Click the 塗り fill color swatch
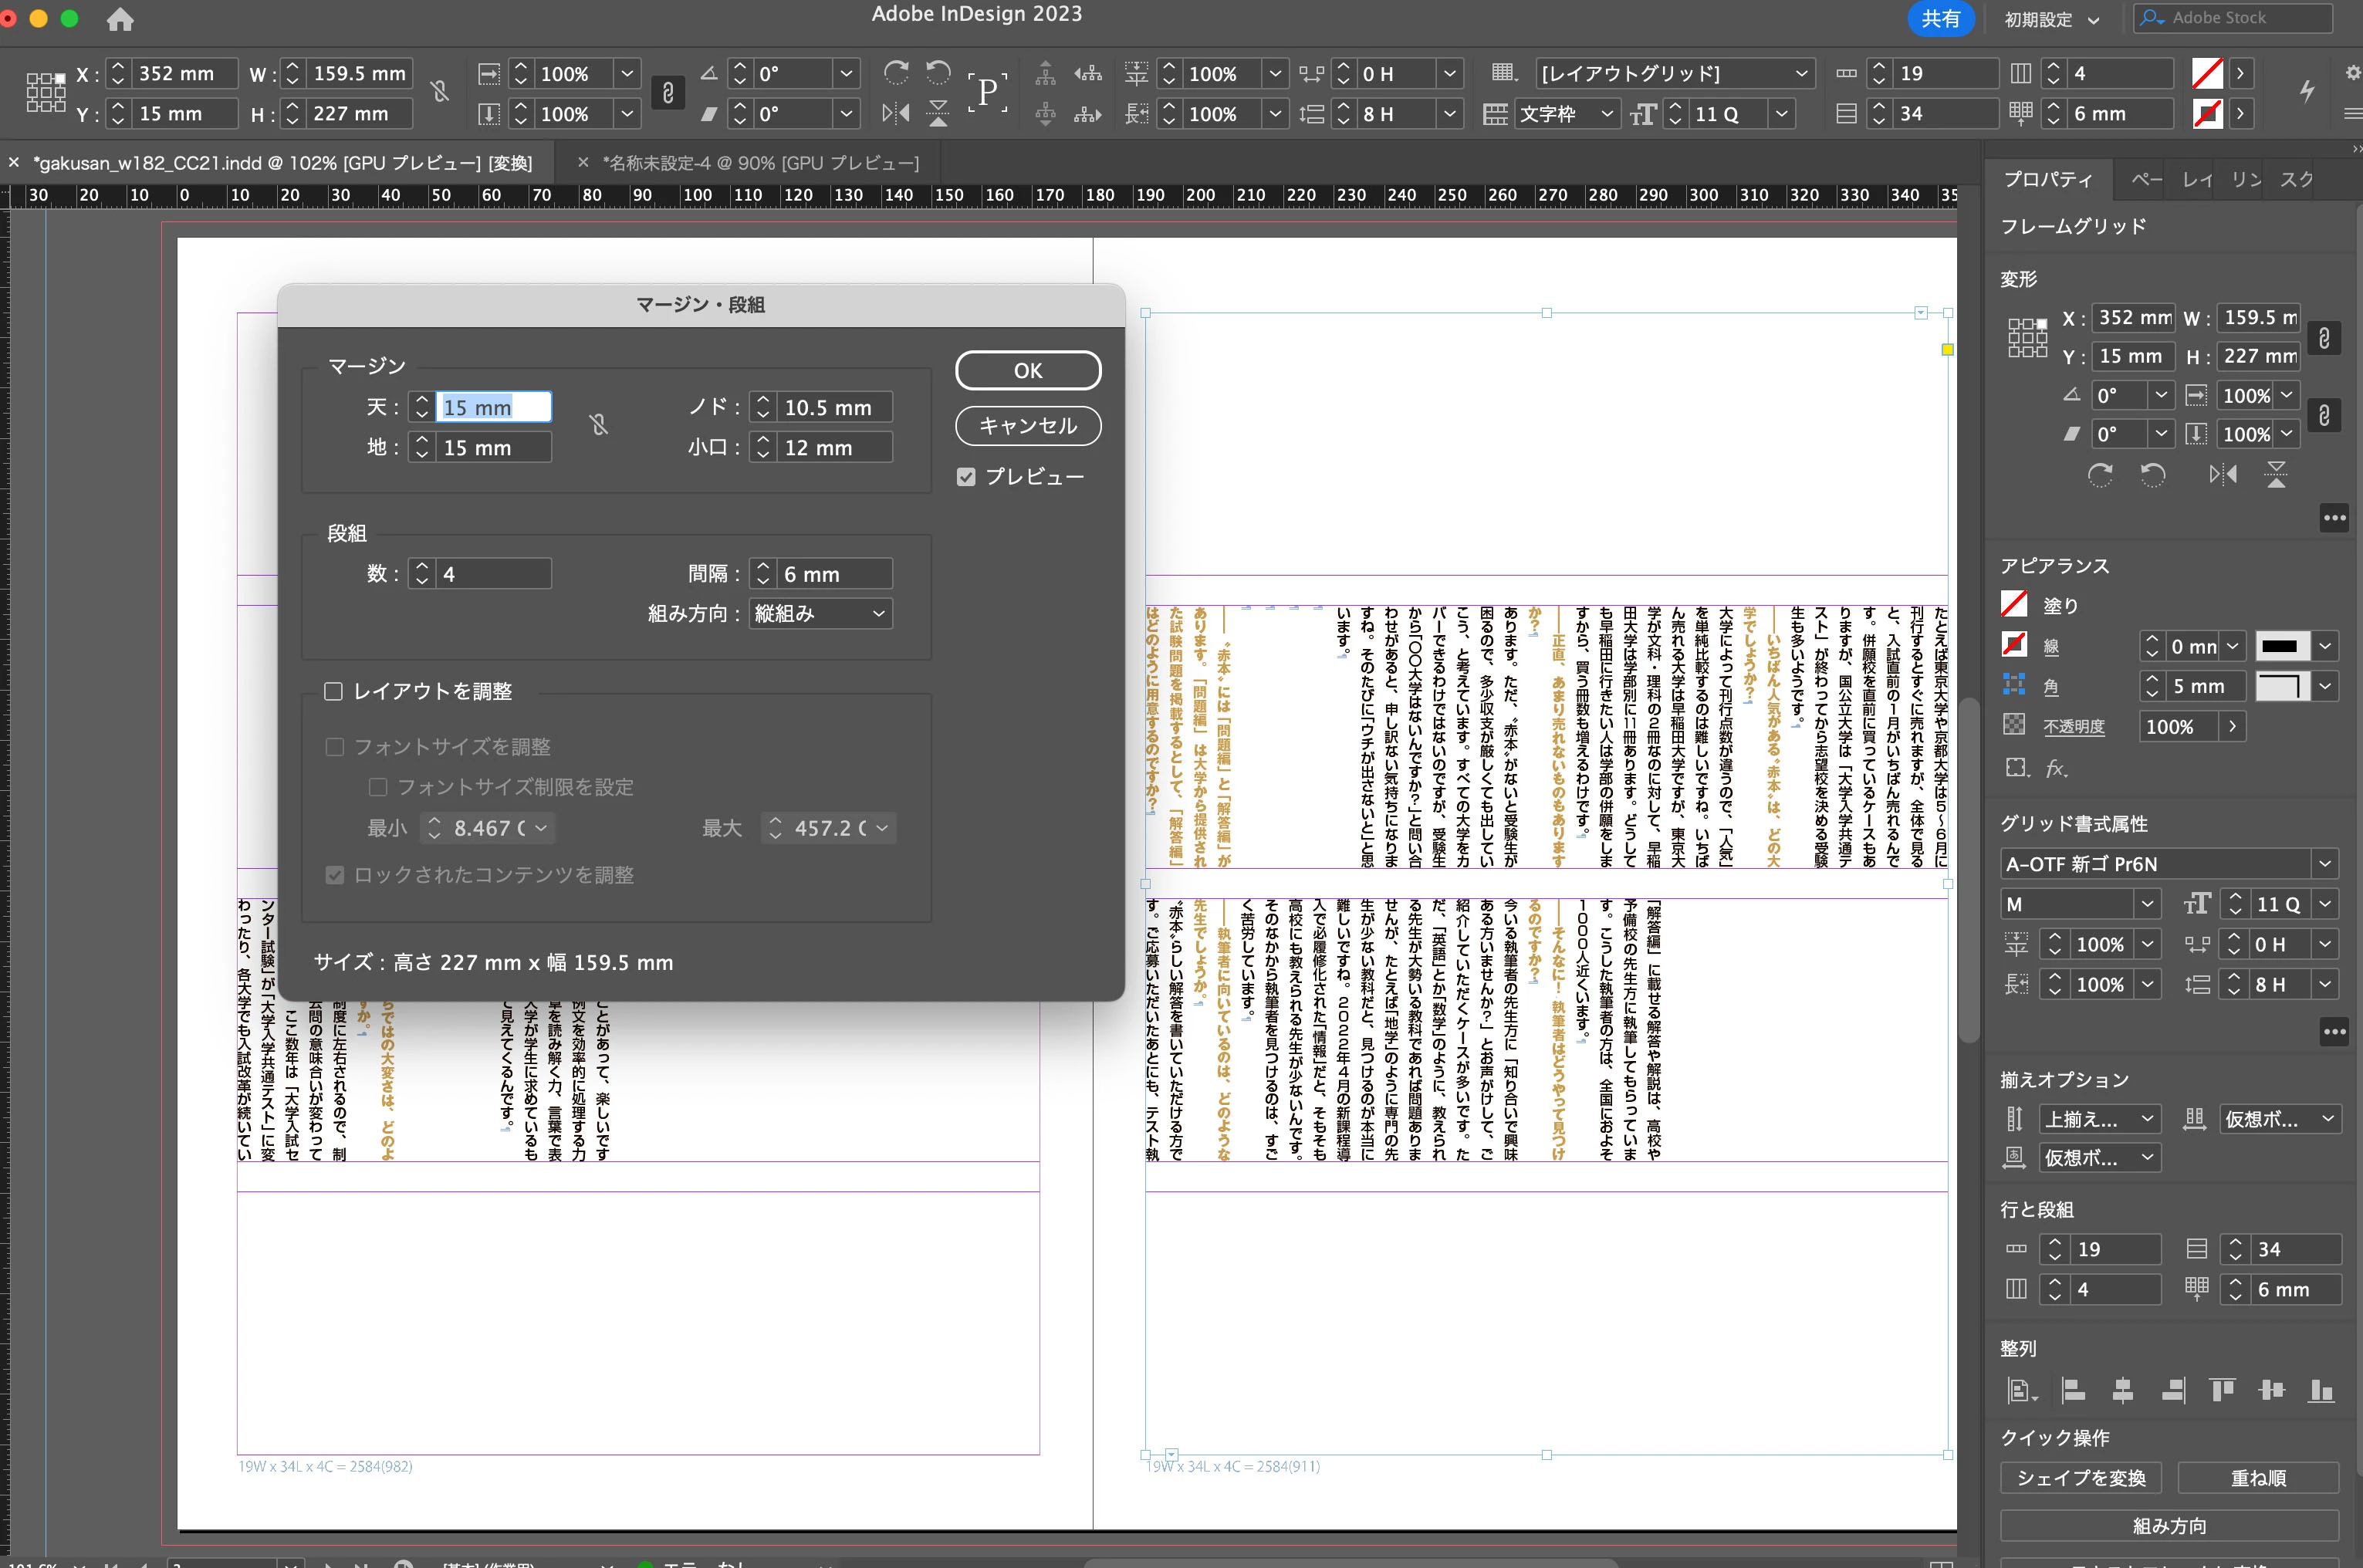Image resolution: width=2363 pixels, height=1568 pixels. [2014, 605]
